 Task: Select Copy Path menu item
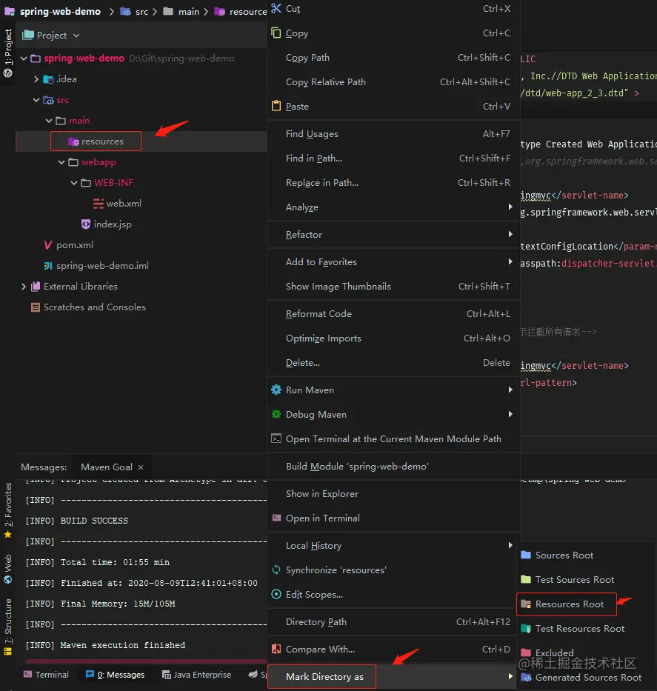tap(393, 57)
